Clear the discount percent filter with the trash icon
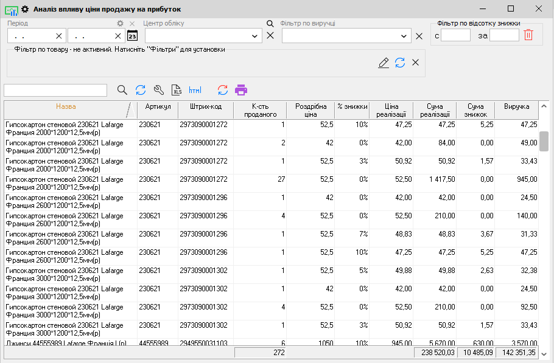 coord(528,35)
